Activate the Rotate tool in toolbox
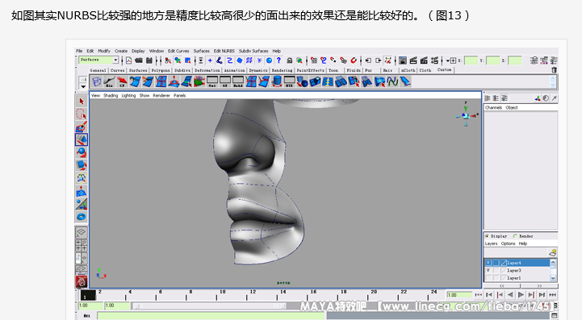The height and width of the screenshot is (320, 582). 82,152
